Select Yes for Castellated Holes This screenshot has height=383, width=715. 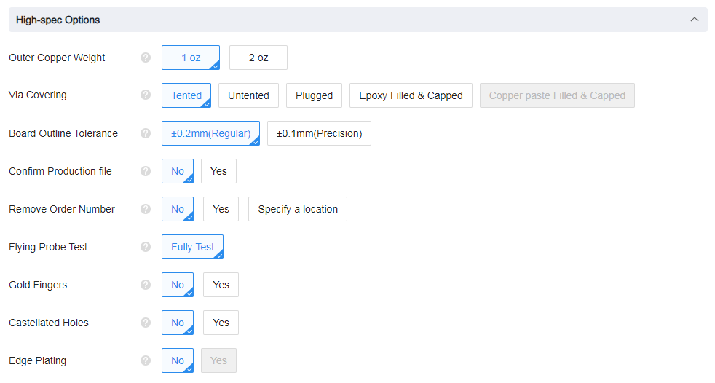click(221, 323)
